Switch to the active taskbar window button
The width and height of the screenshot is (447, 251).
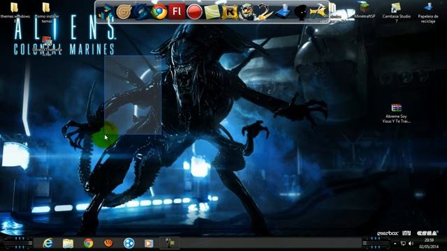(169, 243)
